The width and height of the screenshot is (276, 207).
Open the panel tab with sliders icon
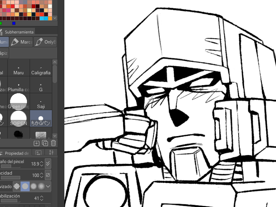[x=51, y=153]
